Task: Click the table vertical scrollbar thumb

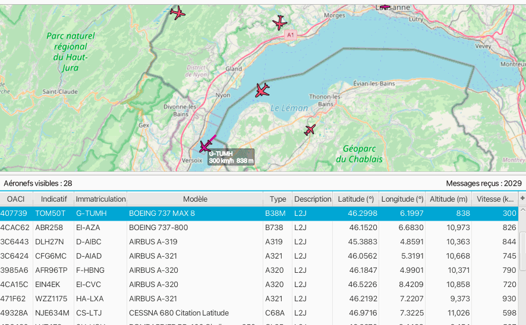Action: pyautogui.click(x=522, y=251)
